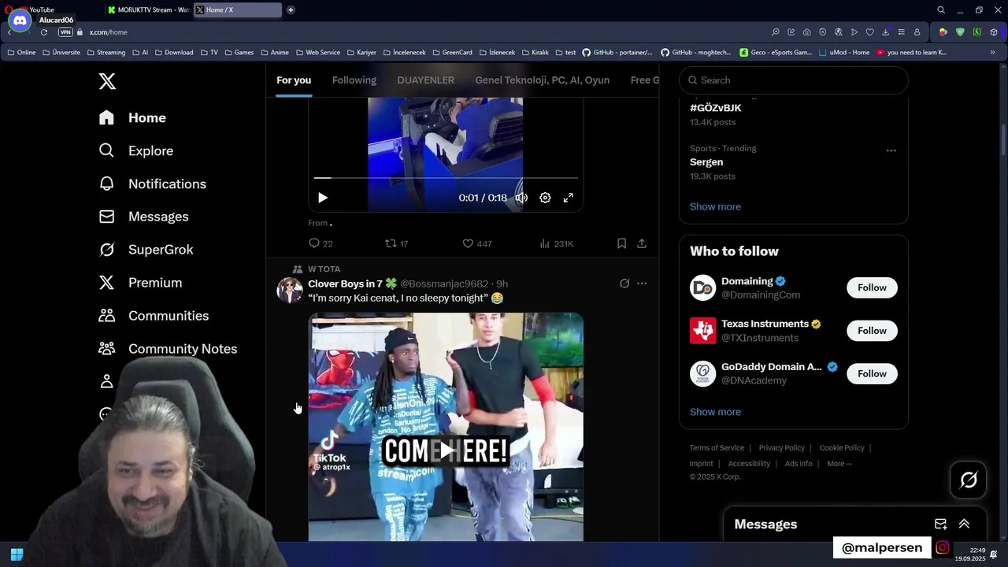Toggle the browser VPN badge
This screenshot has width=1008, height=567.
tap(65, 32)
